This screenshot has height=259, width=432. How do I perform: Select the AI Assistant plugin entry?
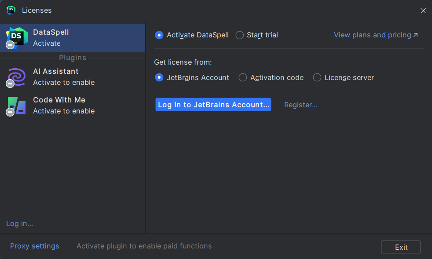coord(73,77)
